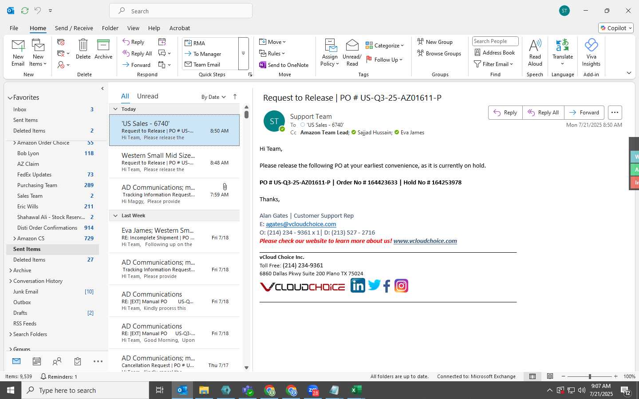Open File Explorer from the taskbar
Viewport: 639px width, 399px height.
click(204, 390)
